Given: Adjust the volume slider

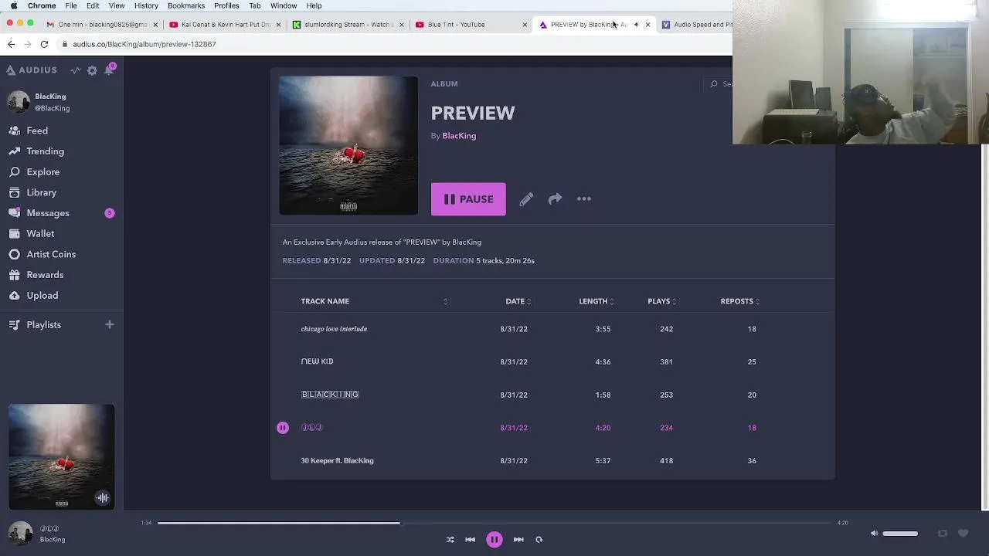Looking at the screenshot, I should tap(900, 534).
